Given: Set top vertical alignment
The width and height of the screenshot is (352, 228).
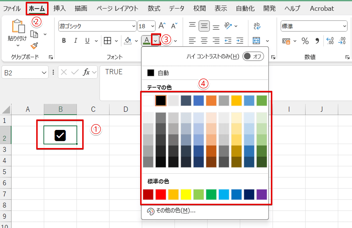Looking at the screenshot, I should [x=192, y=25].
